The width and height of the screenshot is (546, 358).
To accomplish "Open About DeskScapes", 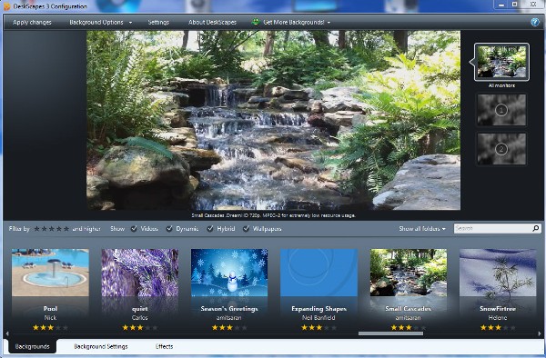I will click(212, 22).
